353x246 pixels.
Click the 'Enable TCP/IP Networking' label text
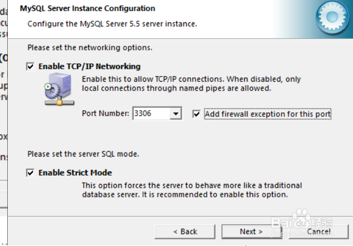tap(89, 67)
